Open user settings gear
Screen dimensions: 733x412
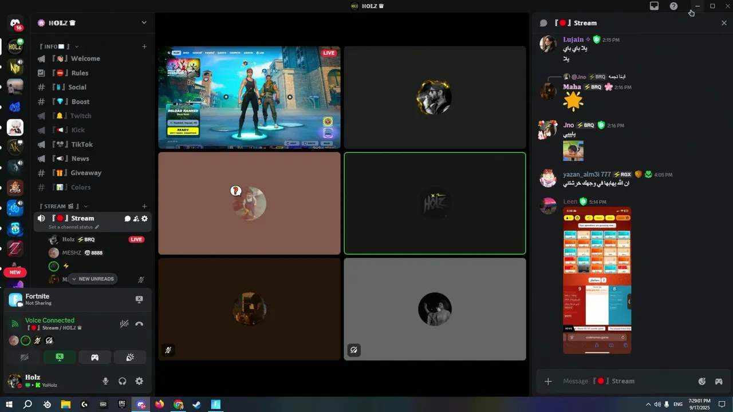pos(139,381)
